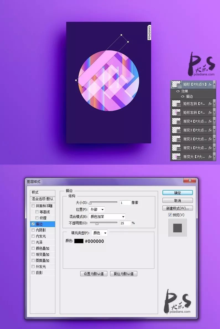The width and height of the screenshot is (220, 329).
Task: Select the 渐变大 layer thumbnail
Action: tap(176, 157)
